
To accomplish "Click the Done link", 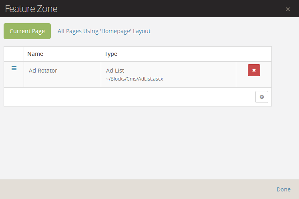I will point(283,189).
